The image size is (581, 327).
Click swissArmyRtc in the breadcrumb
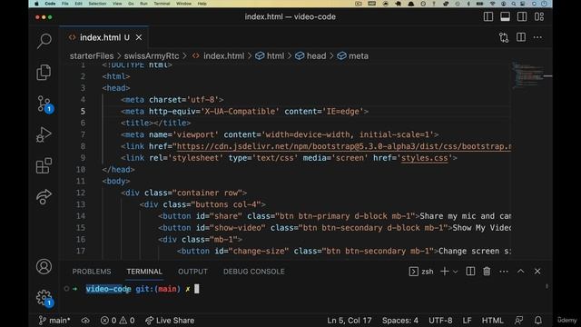152,56
